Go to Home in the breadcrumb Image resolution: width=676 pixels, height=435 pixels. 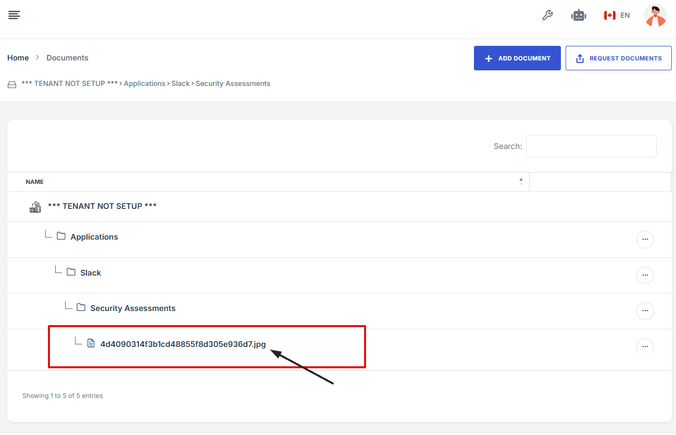(x=18, y=58)
